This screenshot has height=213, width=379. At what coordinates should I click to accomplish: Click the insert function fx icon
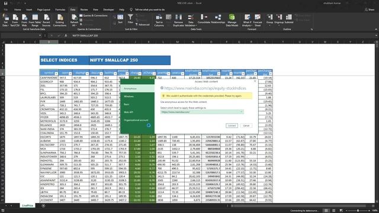(66, 35)
